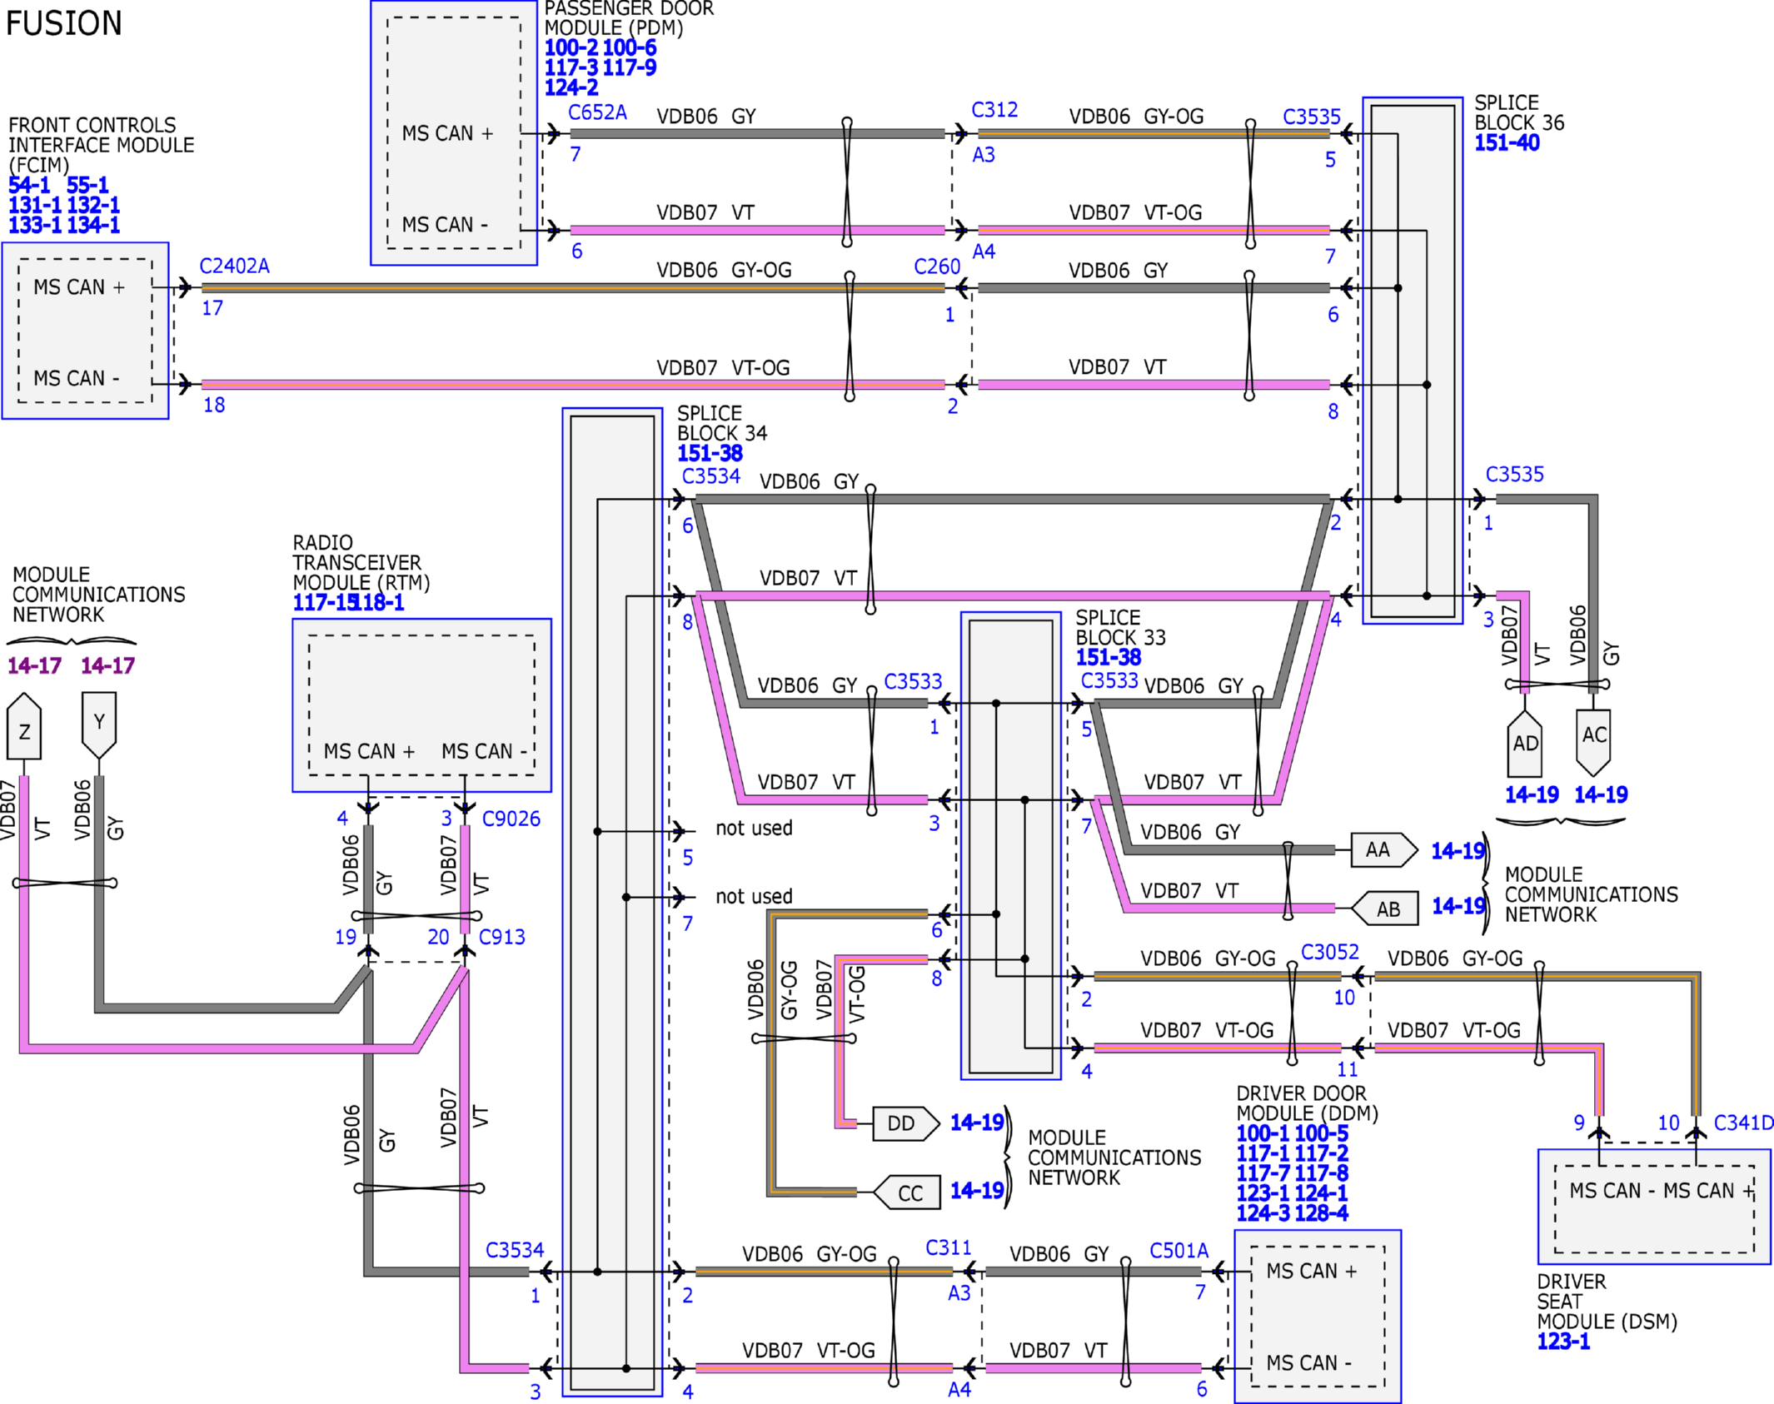Open reference 151-38 under Splice Block 33
The image size is (1774, 1404).
(1109, 657)
